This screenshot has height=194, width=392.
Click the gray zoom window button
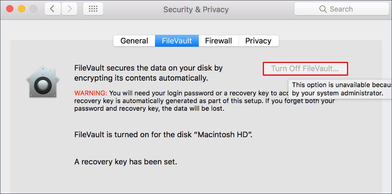pyautogui.click(x=33, y=9)
